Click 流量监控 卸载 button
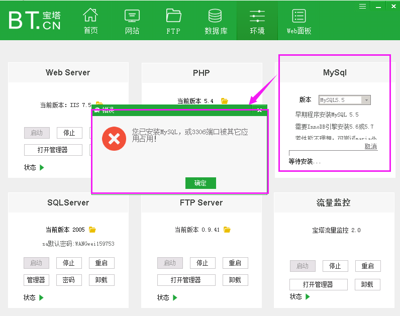Screen dimensions: 400x316 (x=367, y=284)
